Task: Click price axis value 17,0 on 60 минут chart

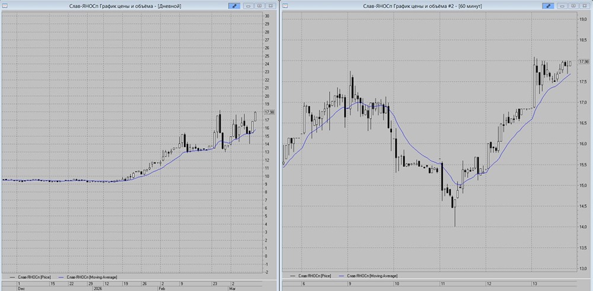Action: [x=583, y=103]
